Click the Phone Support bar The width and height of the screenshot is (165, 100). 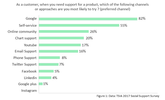[x=49, y=58]
